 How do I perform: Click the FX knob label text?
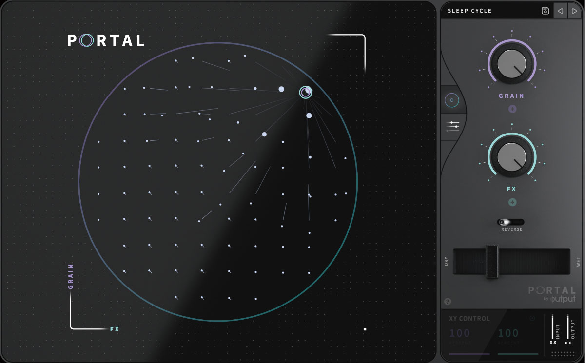[512, 189]
